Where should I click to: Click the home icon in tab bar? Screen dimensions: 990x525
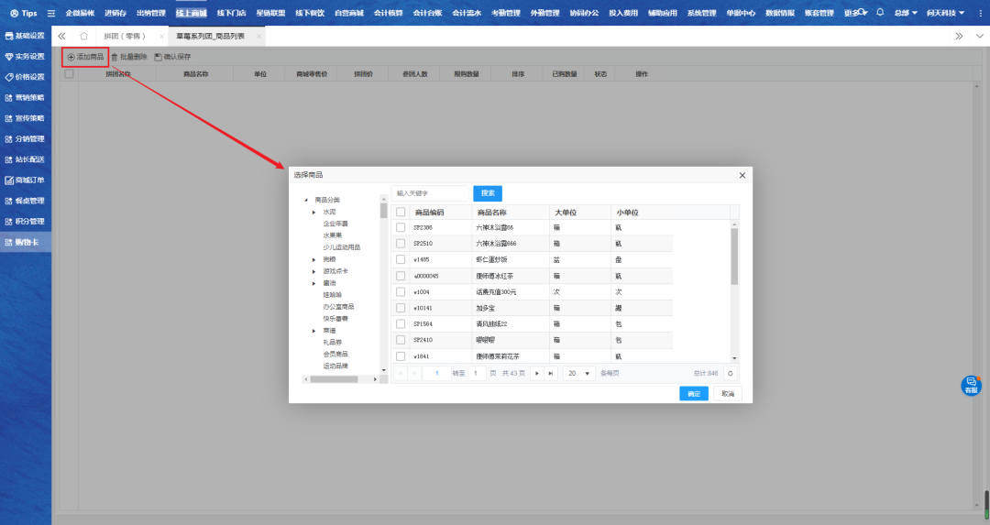[x=83, y=36]
